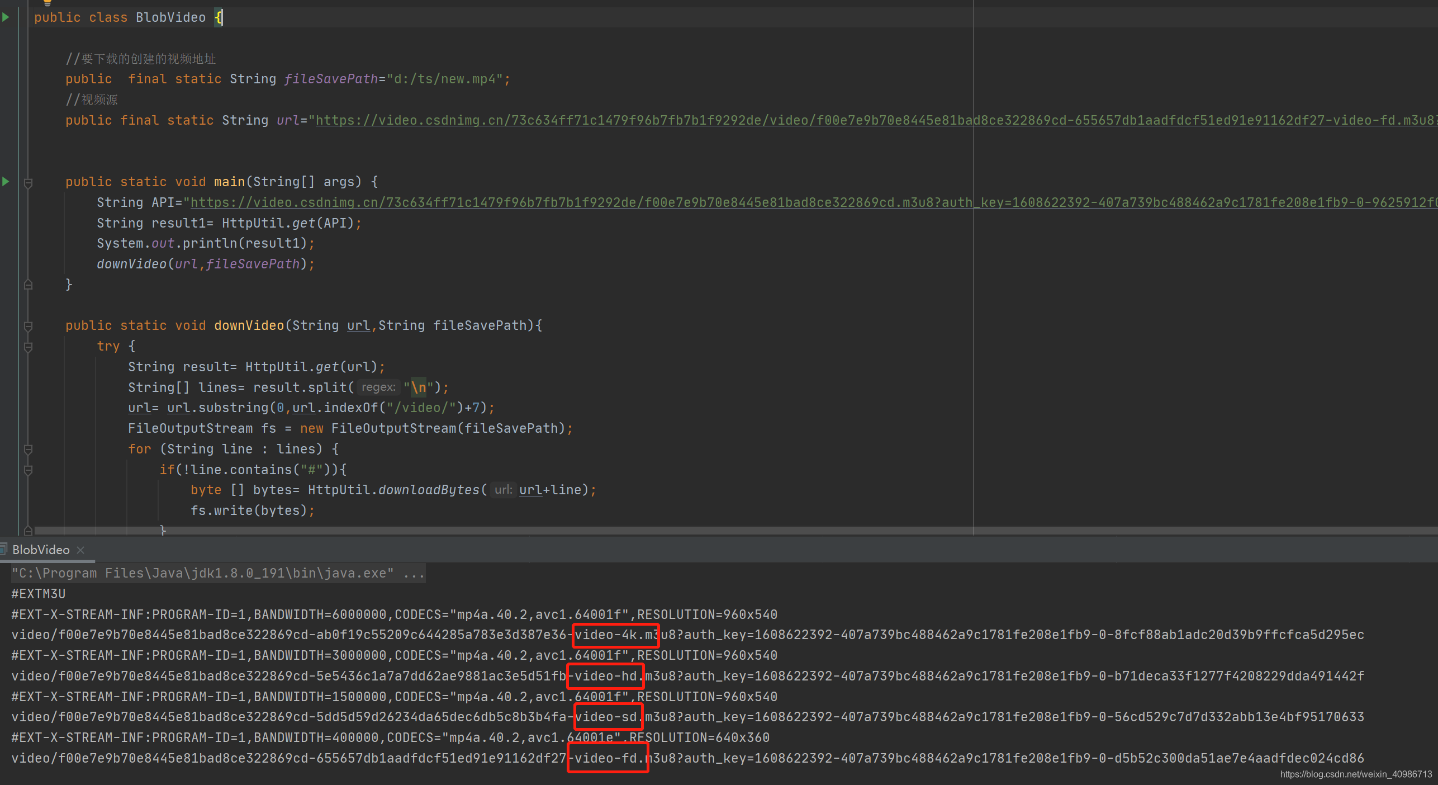Collapse the downVideo method fold marker
1438x785 pixels.
(x=28, y=326)
